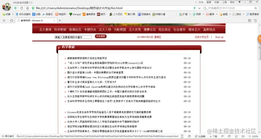Go to 新闻动态 in navigation bar

point(75,30)
